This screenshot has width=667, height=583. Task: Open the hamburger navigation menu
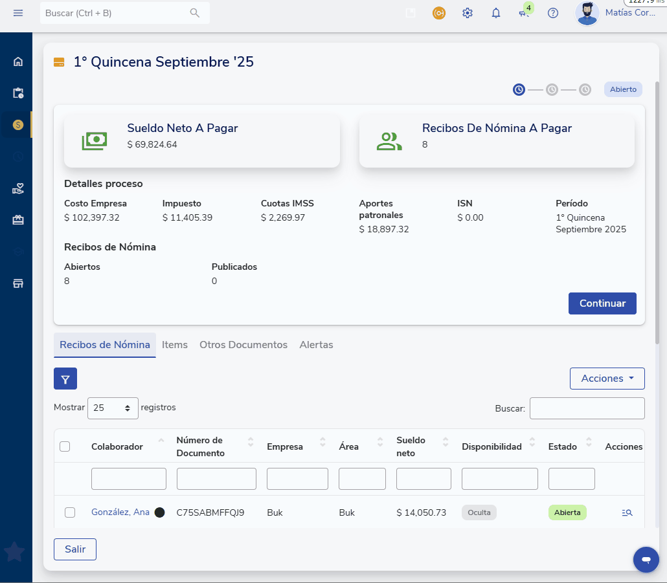pyautogui.click(x=18, y=13)
